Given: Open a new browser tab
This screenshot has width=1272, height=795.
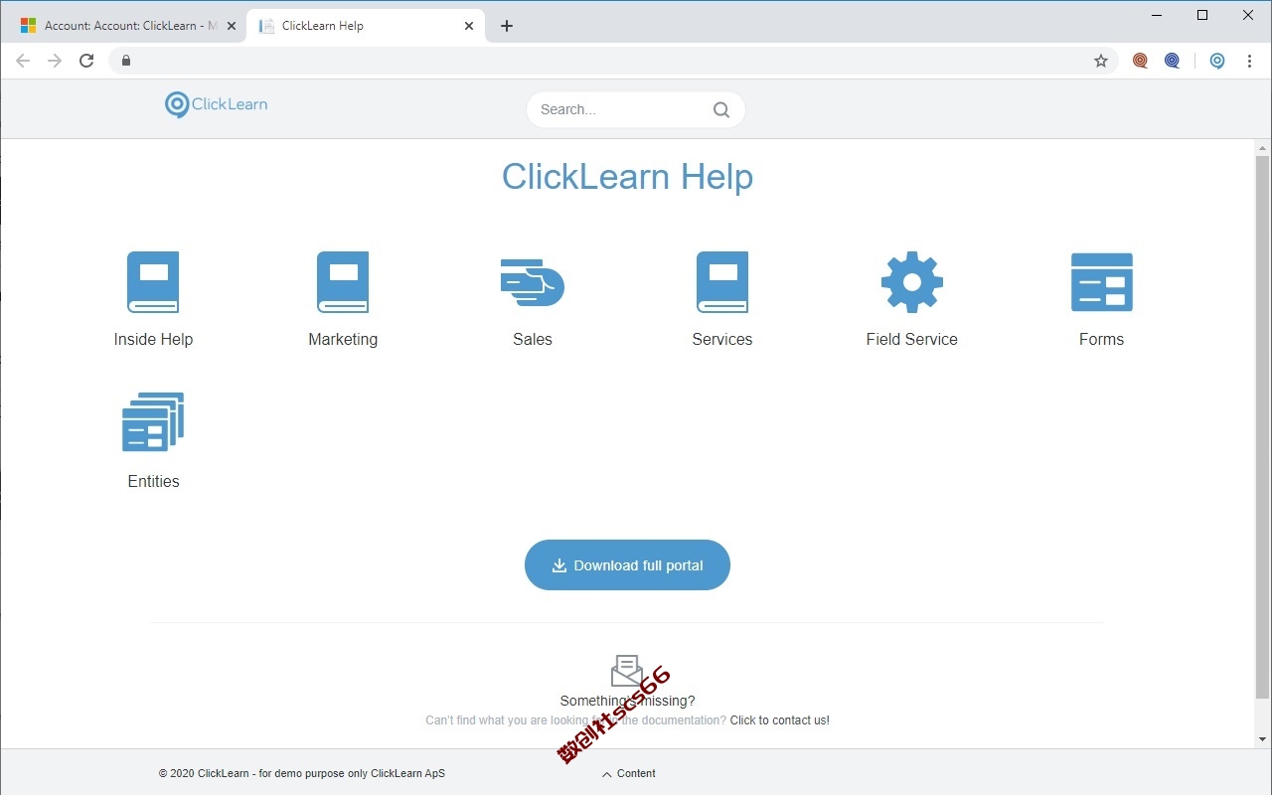Looking at the screenshot, I should pyautogui.click(x=507, y=26).
